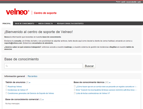The width and height of the screenshot is (143, 109).
Task: Click the base de conocimiento link in welcome text
Action: (x=52, y=37)
